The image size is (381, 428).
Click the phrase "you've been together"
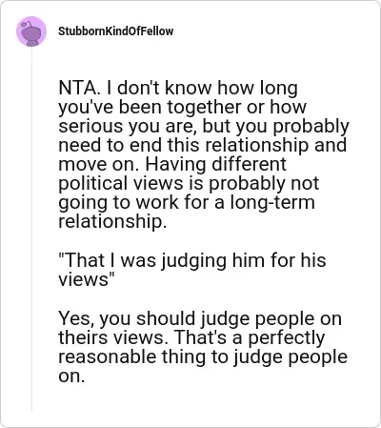pyautogui.click(x=150, y=107)
